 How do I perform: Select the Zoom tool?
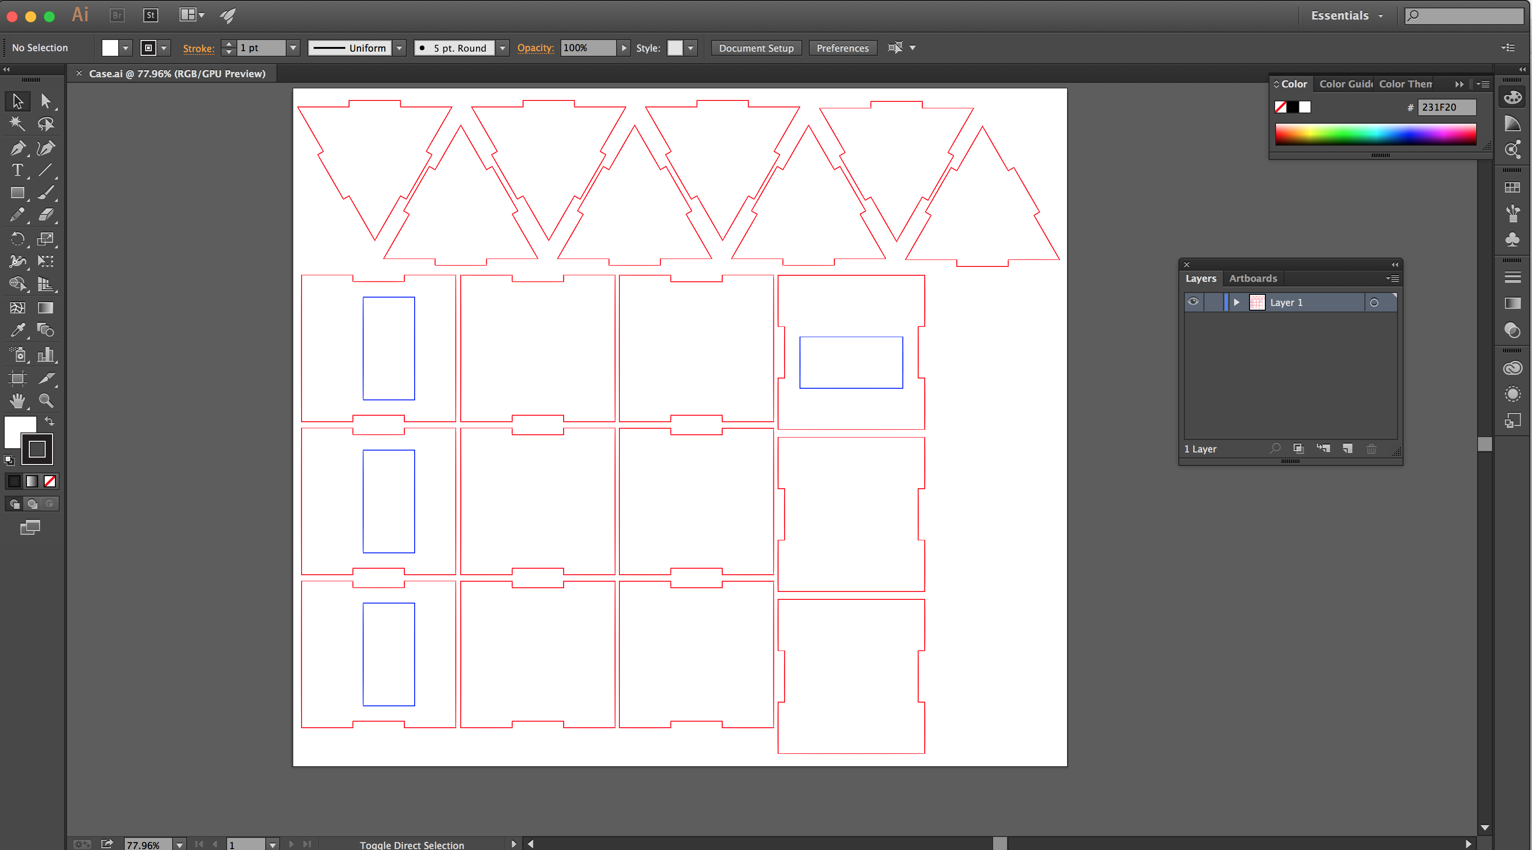pyautogui.click(x=45, y=401)
